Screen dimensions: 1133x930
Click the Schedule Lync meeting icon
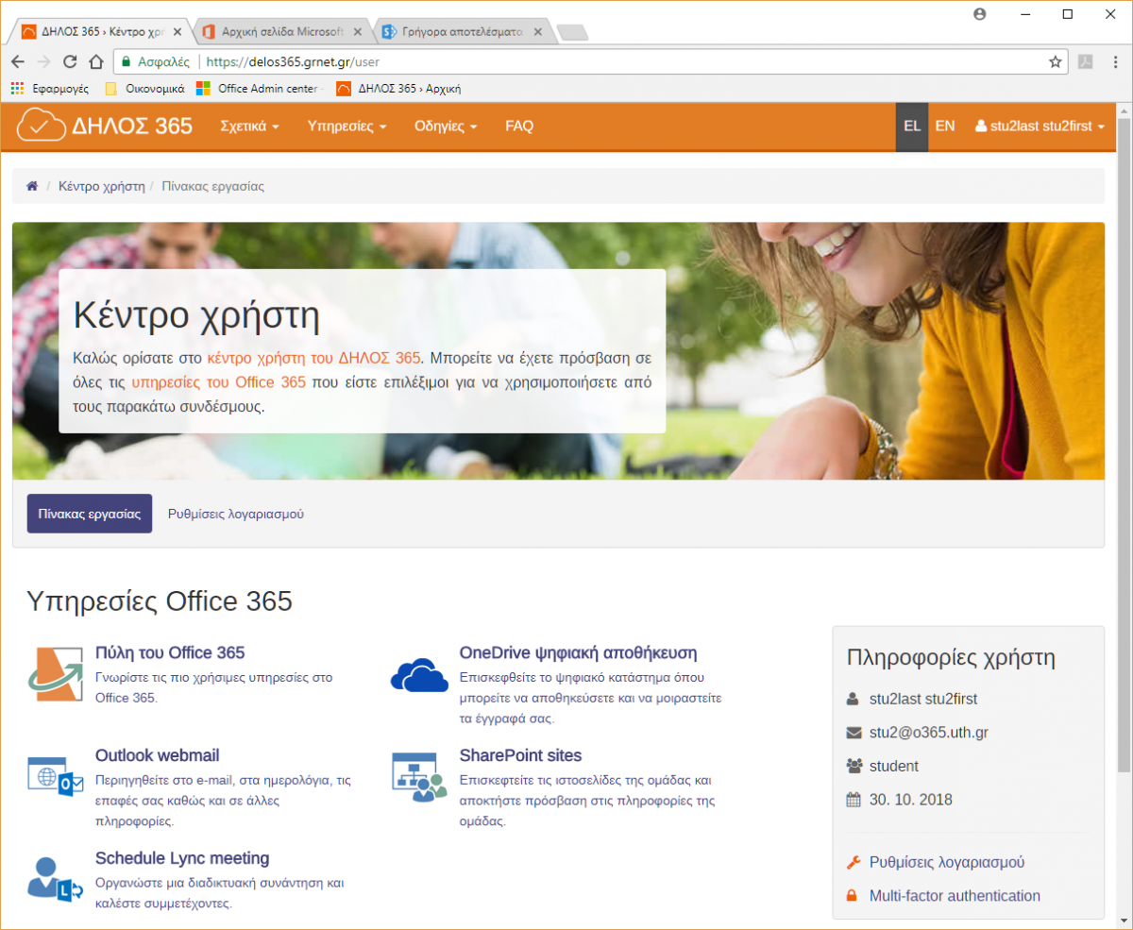click(56, 879)
